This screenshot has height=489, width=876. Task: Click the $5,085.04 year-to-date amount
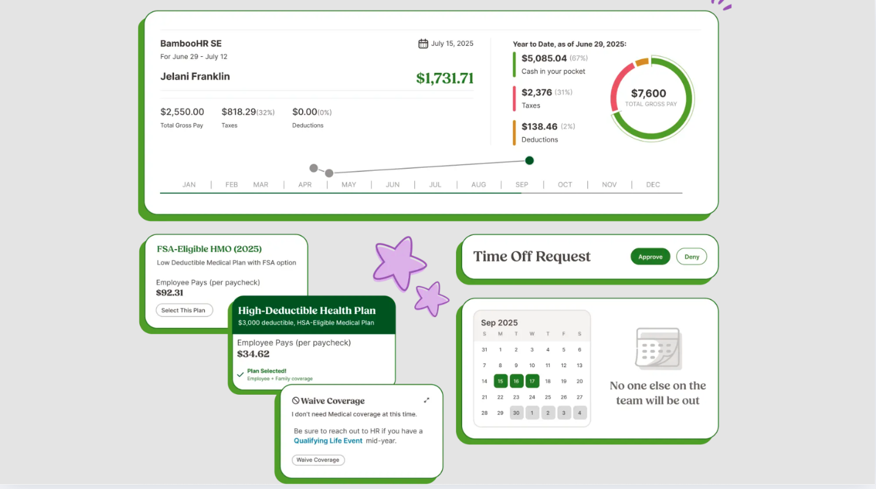(x=544, y=58)
